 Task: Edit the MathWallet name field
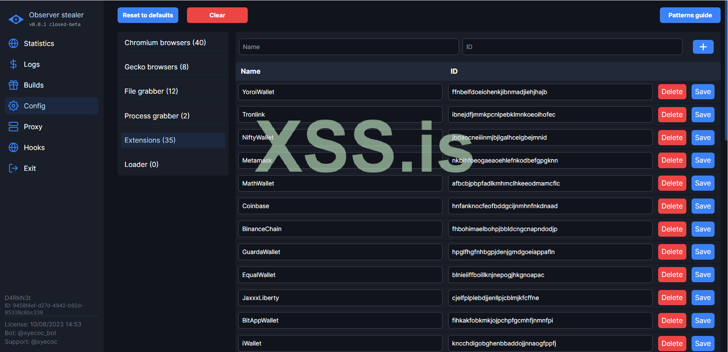[x=340, y=183]
